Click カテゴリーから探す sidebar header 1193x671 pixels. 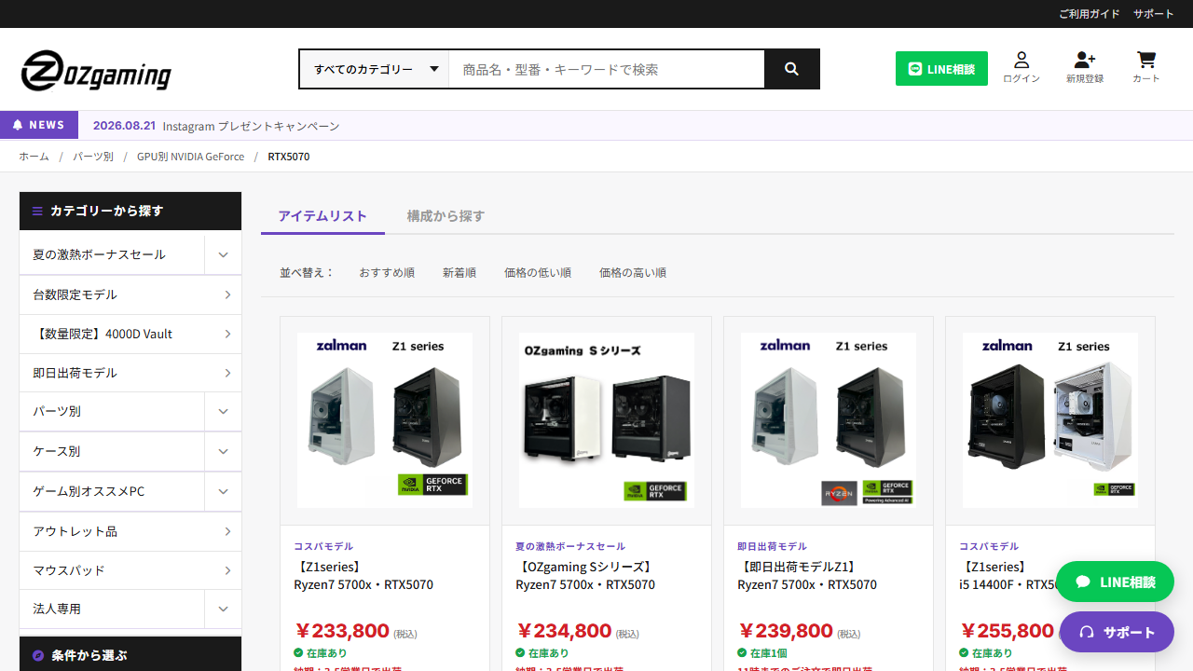pos(130,211)
